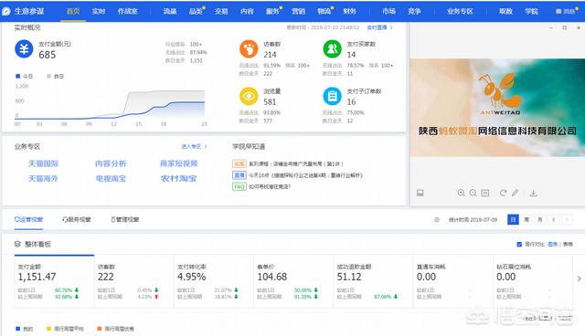The height and width of the screenshot is (336, 585).
Task: Open the 商家短视频 link
Action: click(x=179, y=163)
